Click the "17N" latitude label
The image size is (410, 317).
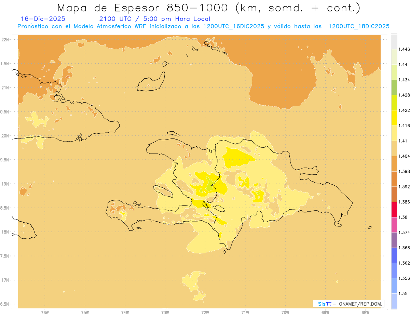pyautogui.click(x=6, y=280)
